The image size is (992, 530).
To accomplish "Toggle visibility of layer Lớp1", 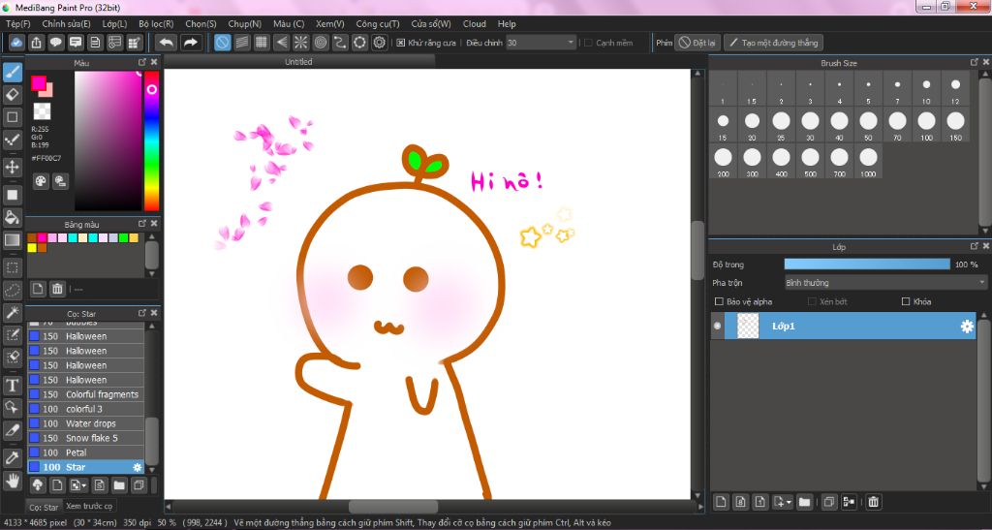I will tap(718, 327).
